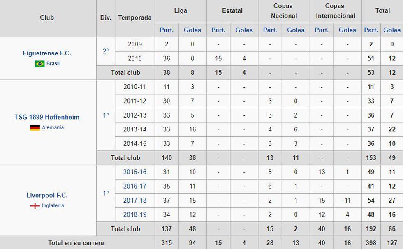
Task: Click the Germany flag icon
Action: [x=35, y=128]
